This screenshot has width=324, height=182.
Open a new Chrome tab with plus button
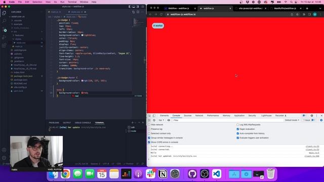307,8
